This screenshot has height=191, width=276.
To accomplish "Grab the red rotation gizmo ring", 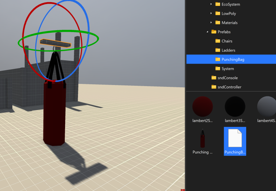I will (24, 29).
